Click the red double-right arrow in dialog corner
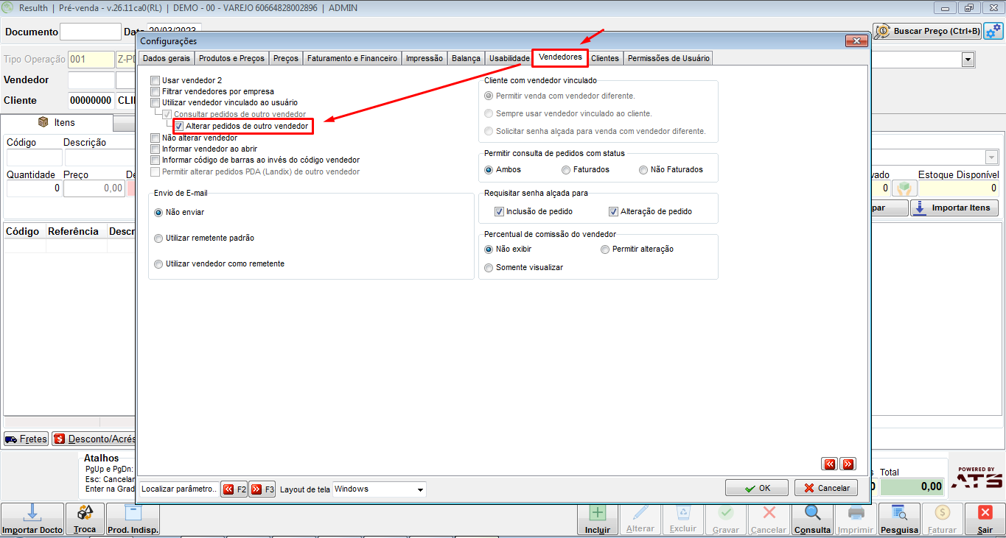 click(848, 464)
